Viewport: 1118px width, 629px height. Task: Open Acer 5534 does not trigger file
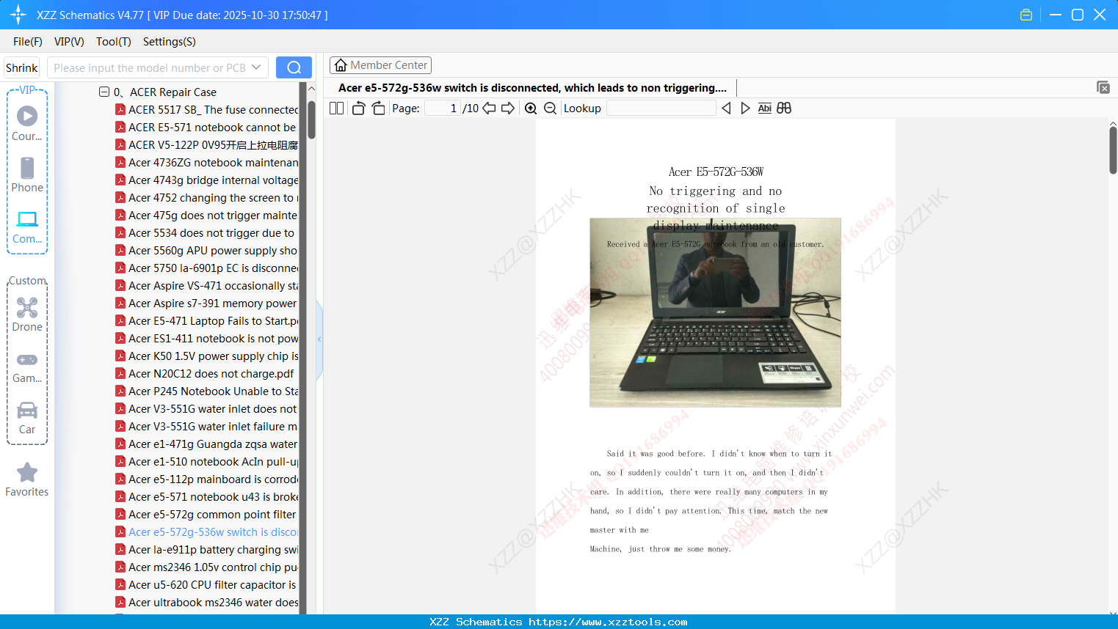click(x=206, y=233)
